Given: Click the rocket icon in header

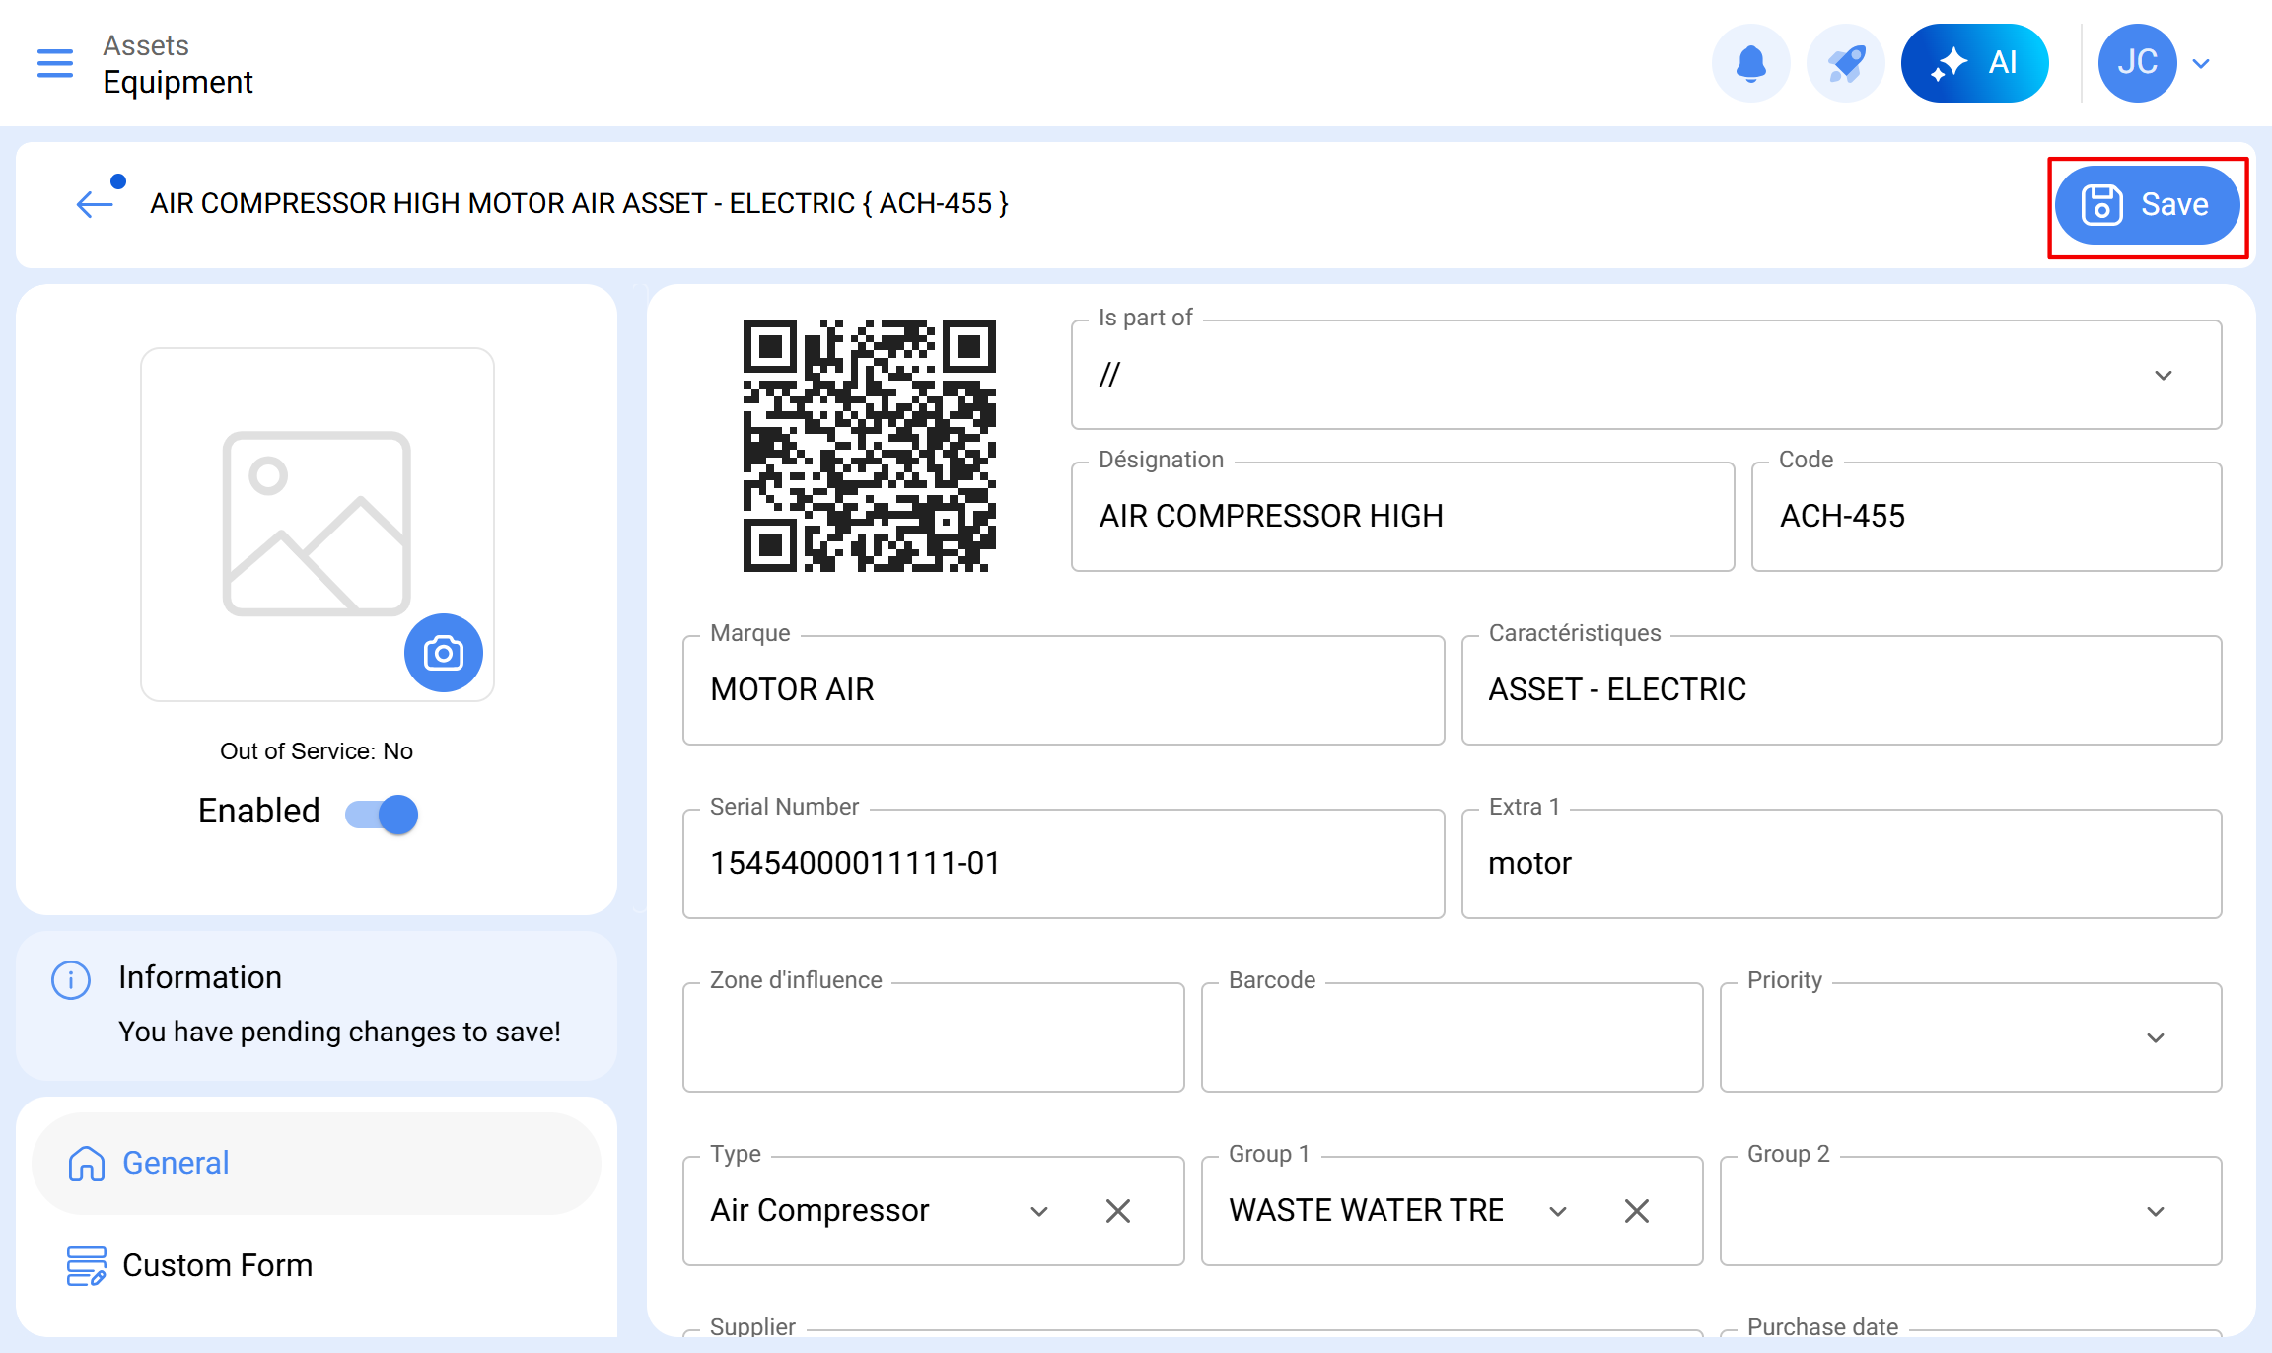Looking at the screenshot, I should click(1845, 63).
